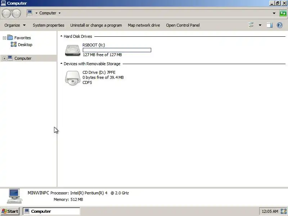
Task: Select the RSBOOT (X:) hard disk icon
Action: click(73, 50)
